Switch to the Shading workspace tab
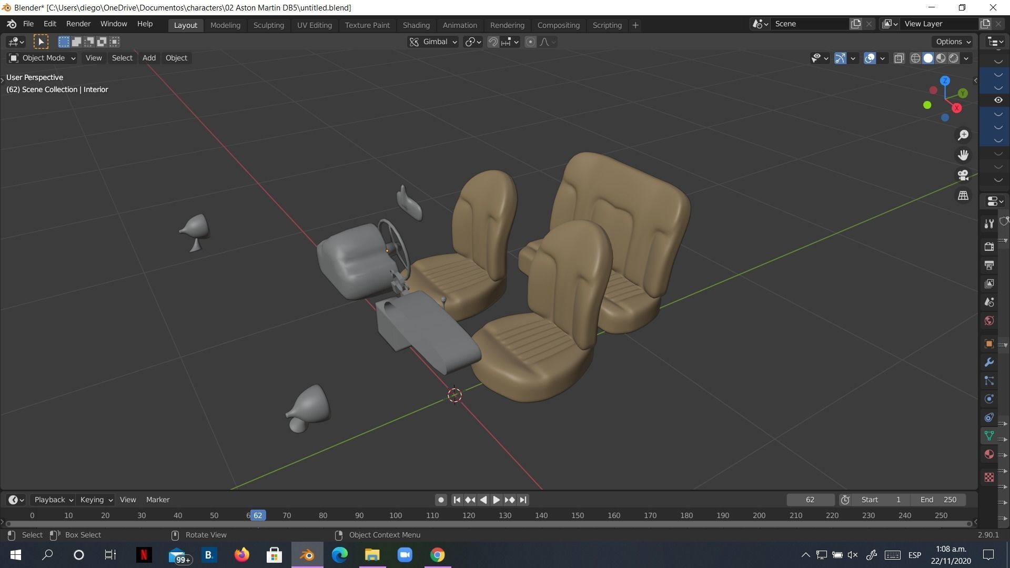 coord(416,25)
